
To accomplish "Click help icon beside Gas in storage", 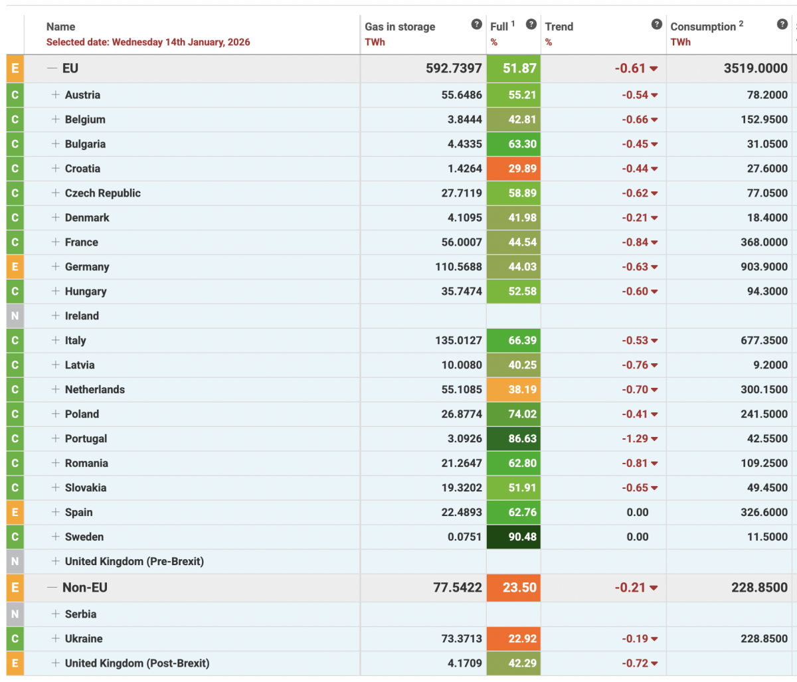I will point(476,25).
